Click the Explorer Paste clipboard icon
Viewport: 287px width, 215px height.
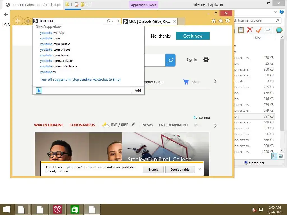(241, 30)
